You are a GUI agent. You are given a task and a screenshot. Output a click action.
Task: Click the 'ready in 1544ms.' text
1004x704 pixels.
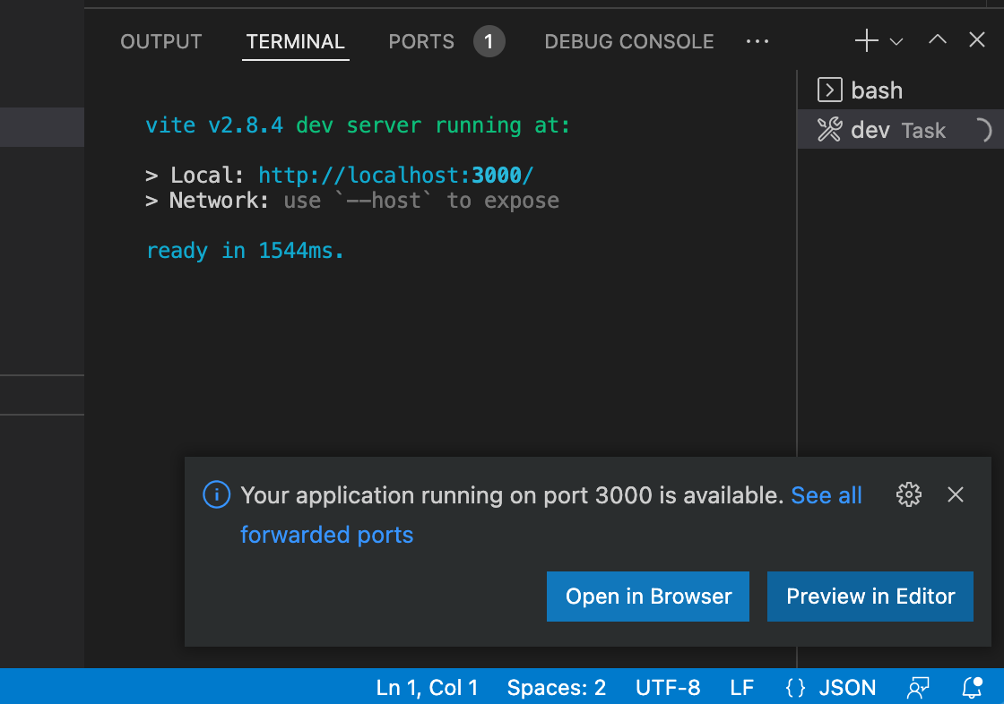click(246, 250)
